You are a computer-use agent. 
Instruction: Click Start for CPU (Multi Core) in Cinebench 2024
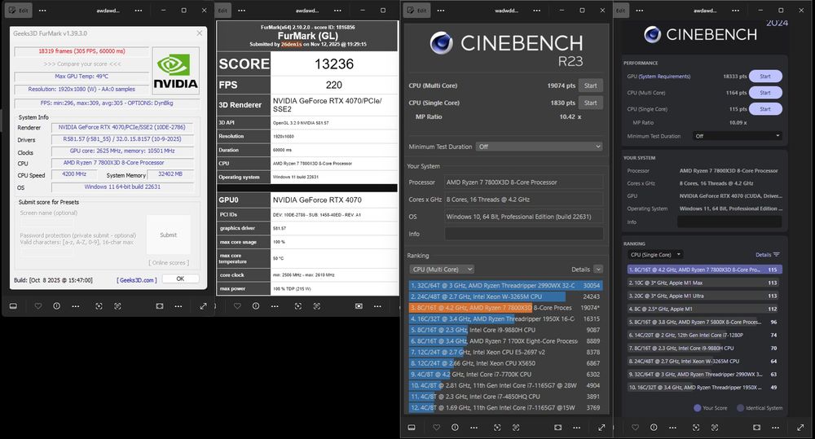[x=765, y=93]
